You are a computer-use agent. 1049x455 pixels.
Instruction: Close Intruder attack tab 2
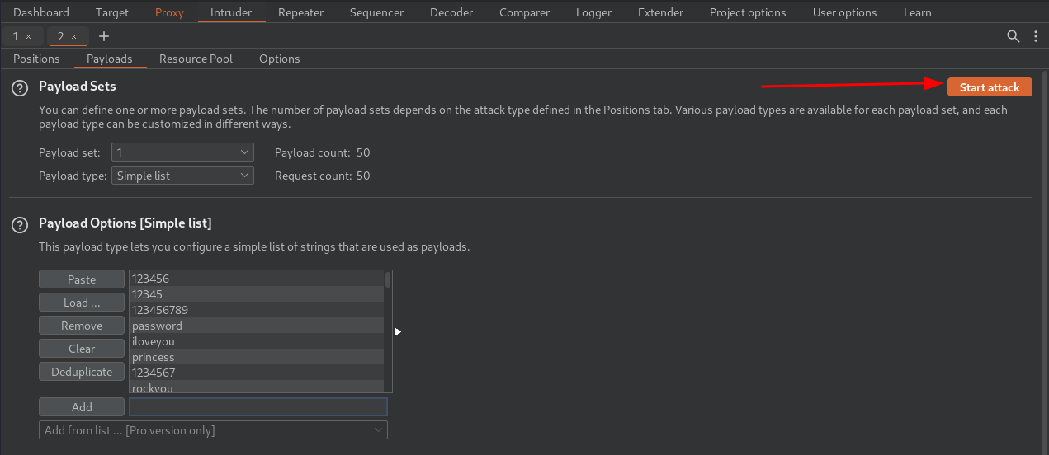pyautogui.click(x=73, y=36)
